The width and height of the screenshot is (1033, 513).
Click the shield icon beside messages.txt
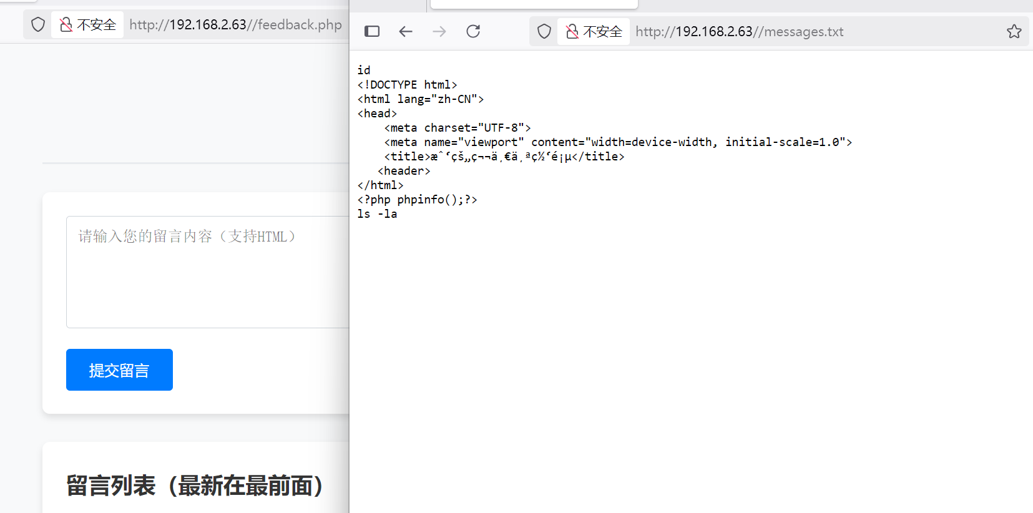coord(544,31)
